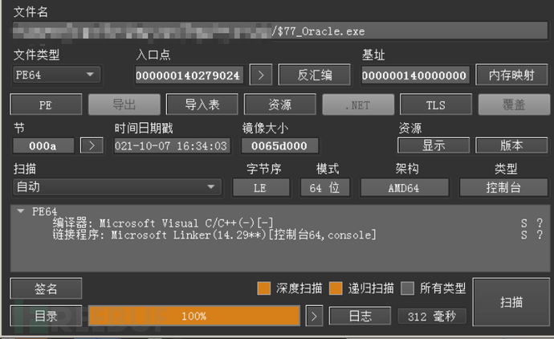Open the 资源 resources button

(280, 104)
